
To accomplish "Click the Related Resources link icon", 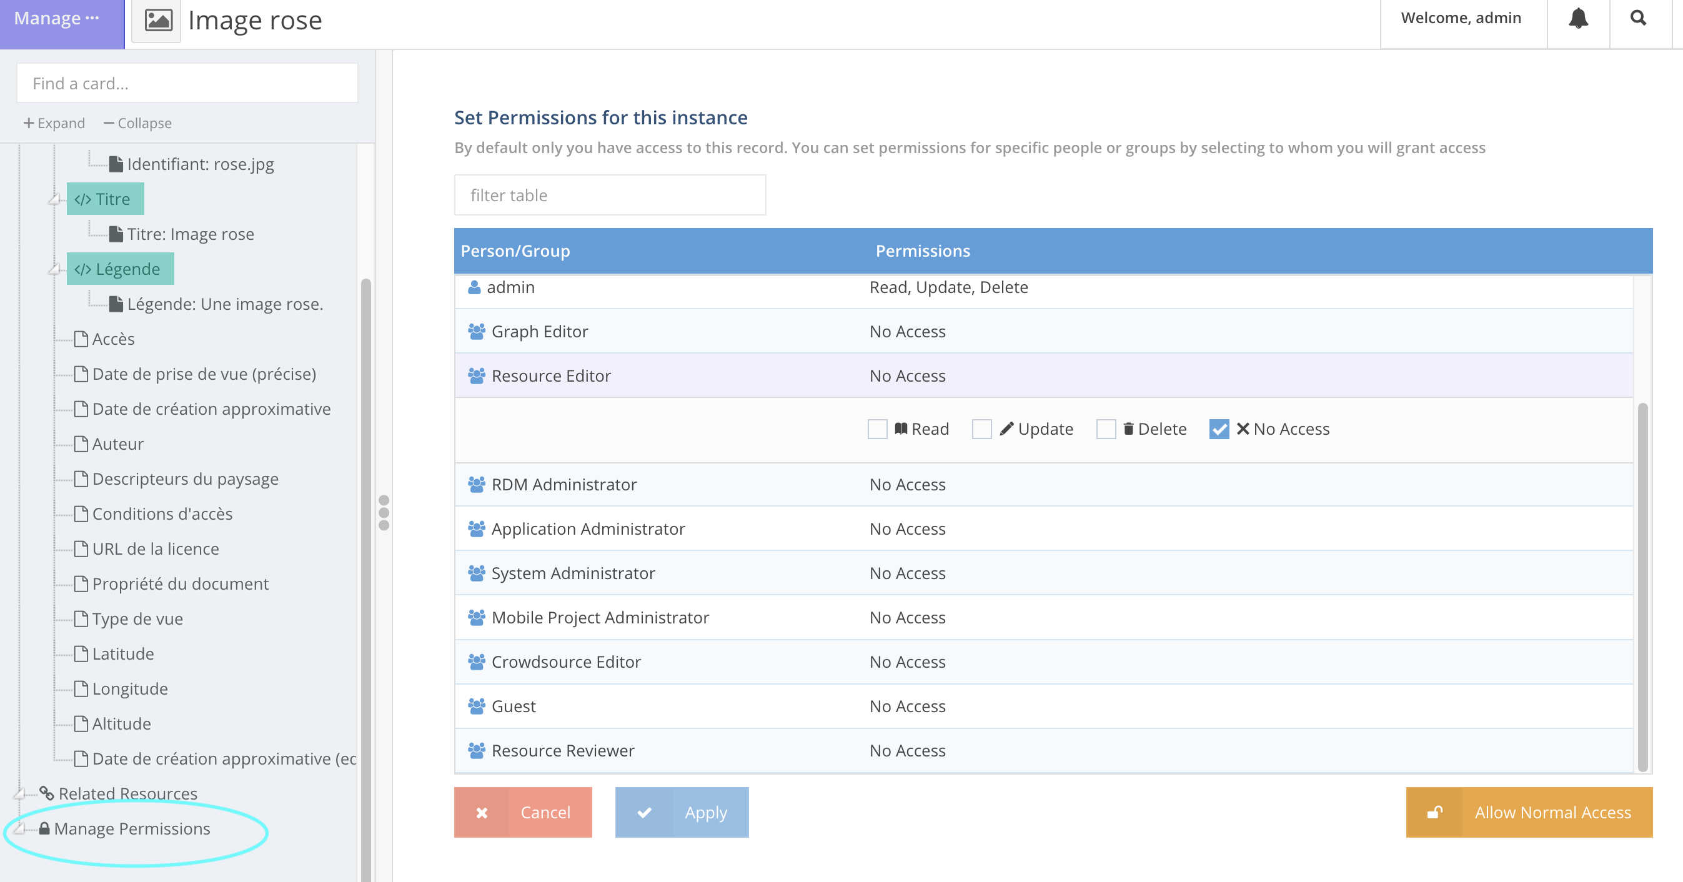I will [46, 793].
